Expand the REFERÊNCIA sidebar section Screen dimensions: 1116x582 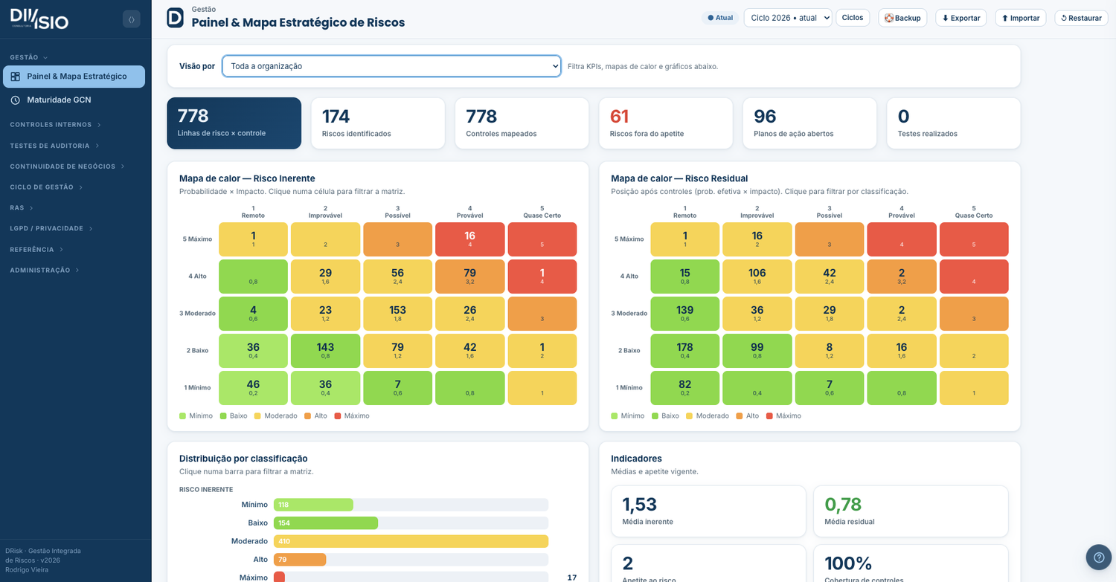pyautogui.click(x=36, y=250)
